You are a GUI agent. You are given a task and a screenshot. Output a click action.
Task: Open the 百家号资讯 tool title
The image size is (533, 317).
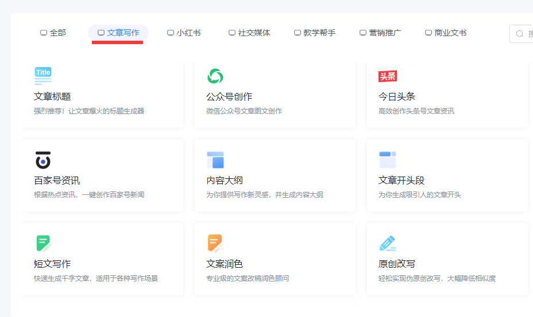point(57,180)
